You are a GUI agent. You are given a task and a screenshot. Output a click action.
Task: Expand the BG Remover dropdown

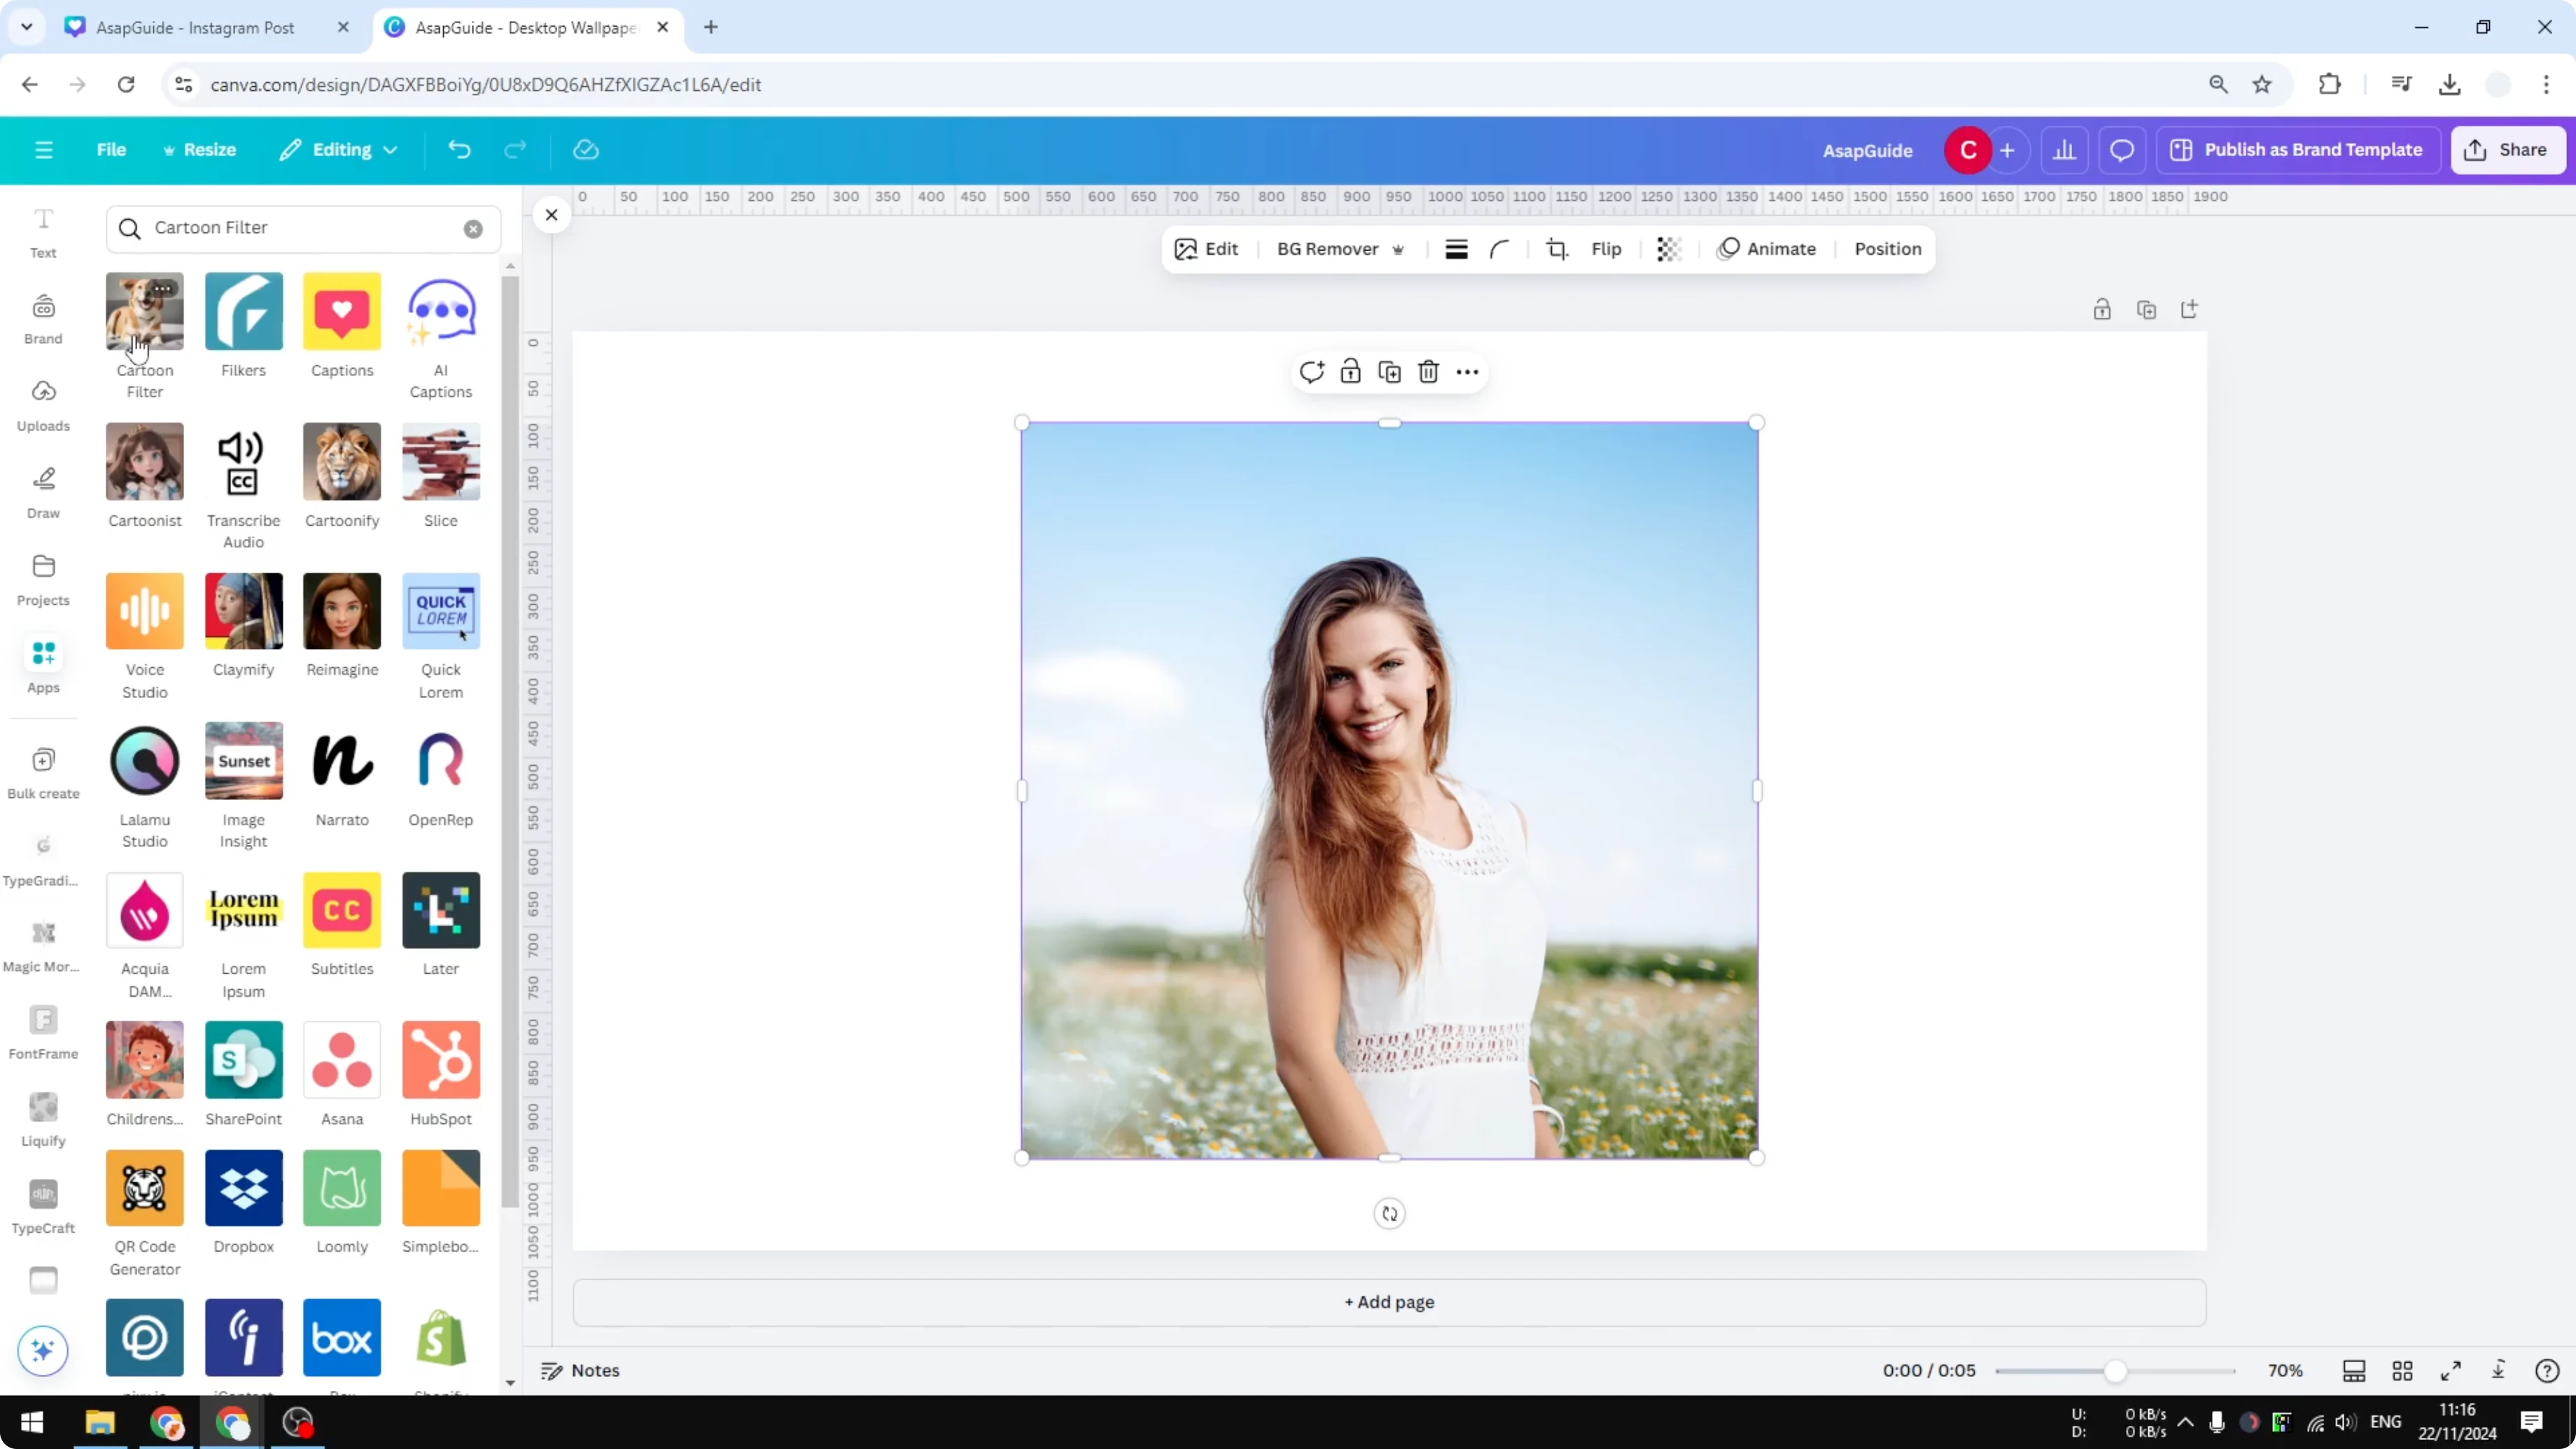(x=1398, y=249)
